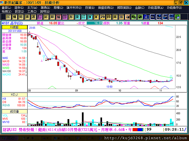Image resolution: width=189 pixels, height=141 pixels.
Task: Open the 工具(T) menu
Action: [x=32, y=12]
